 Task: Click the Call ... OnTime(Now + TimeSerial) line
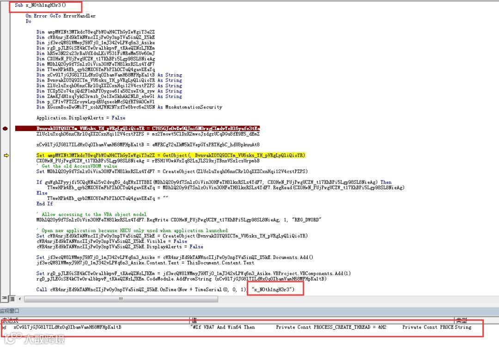pyautogui.click(x=165, y=289)
